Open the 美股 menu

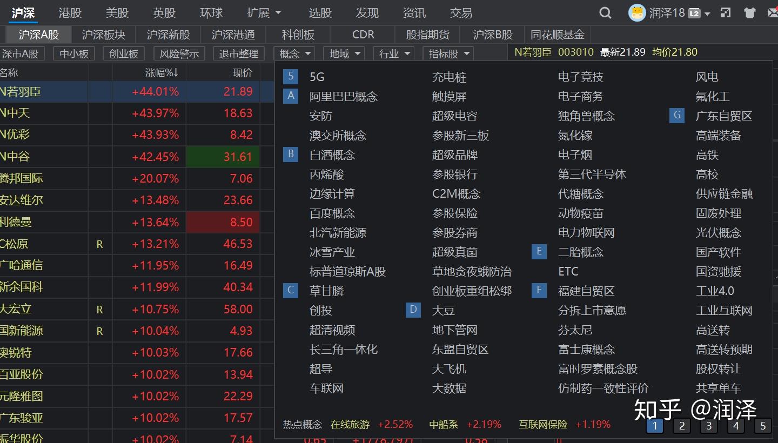[117, 12]
